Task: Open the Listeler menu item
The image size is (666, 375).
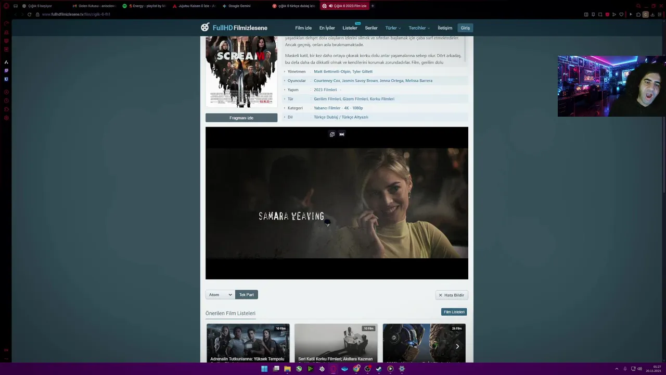Action: 350,28
